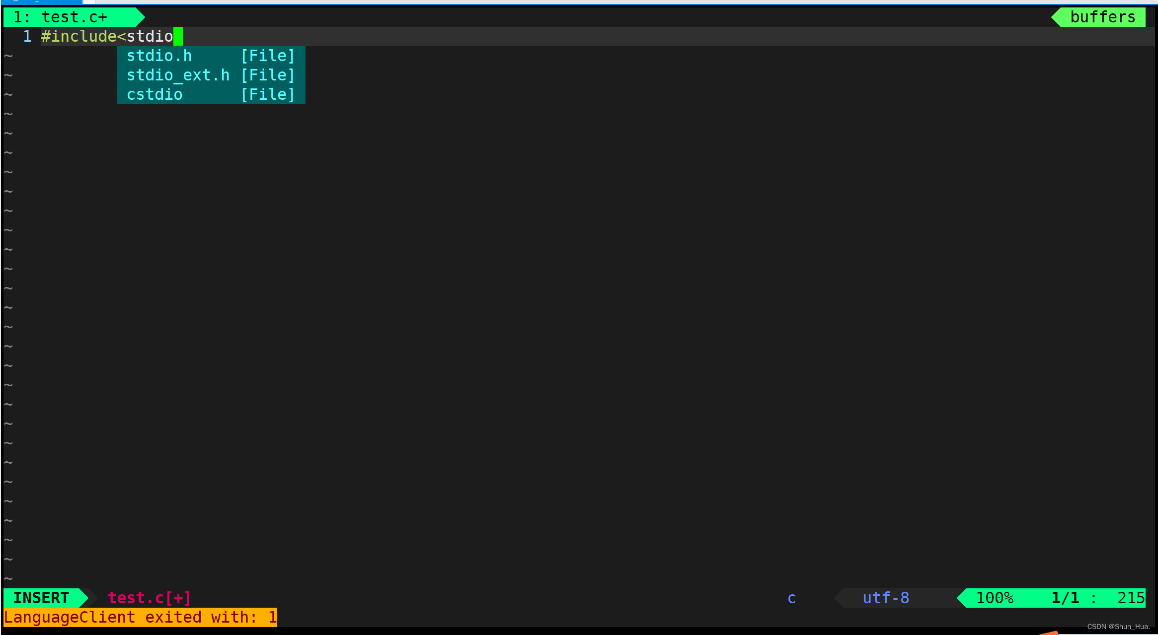
Task: Click the column number 215
Action: click(1131, 598)
